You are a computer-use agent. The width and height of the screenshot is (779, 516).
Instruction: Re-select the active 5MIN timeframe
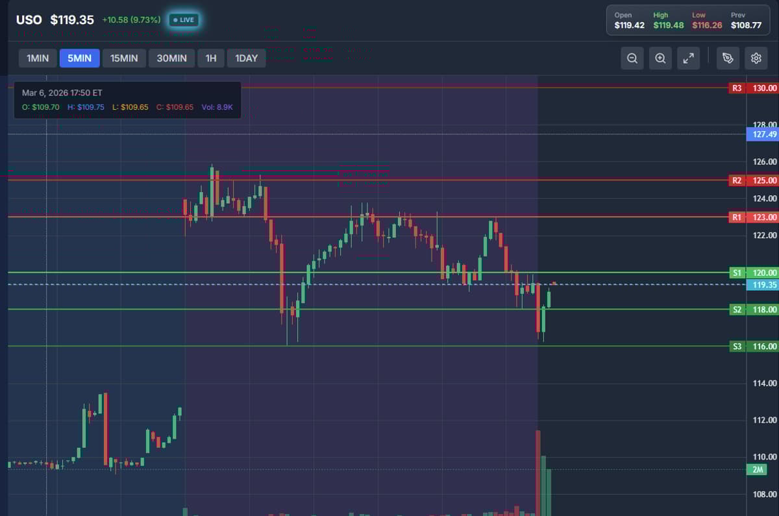[79, 58]
